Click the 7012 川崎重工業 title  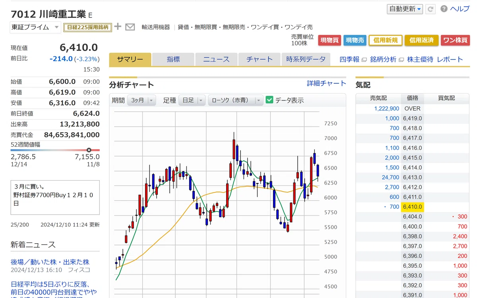pyautogui.click(x=48, y=14)
